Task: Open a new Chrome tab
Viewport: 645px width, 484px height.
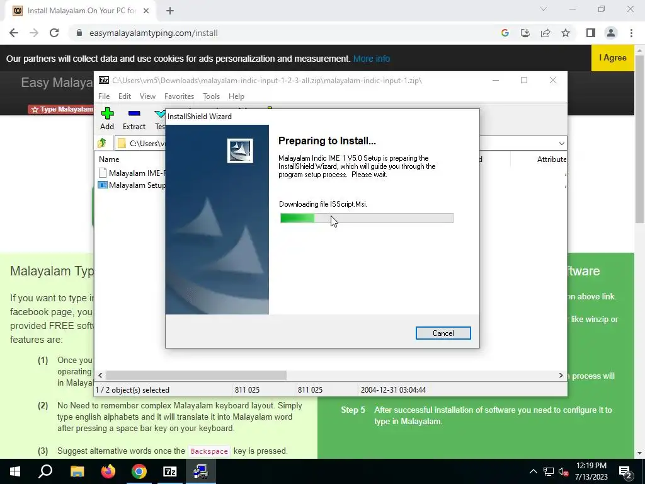Action: click(x=170, y=11)
